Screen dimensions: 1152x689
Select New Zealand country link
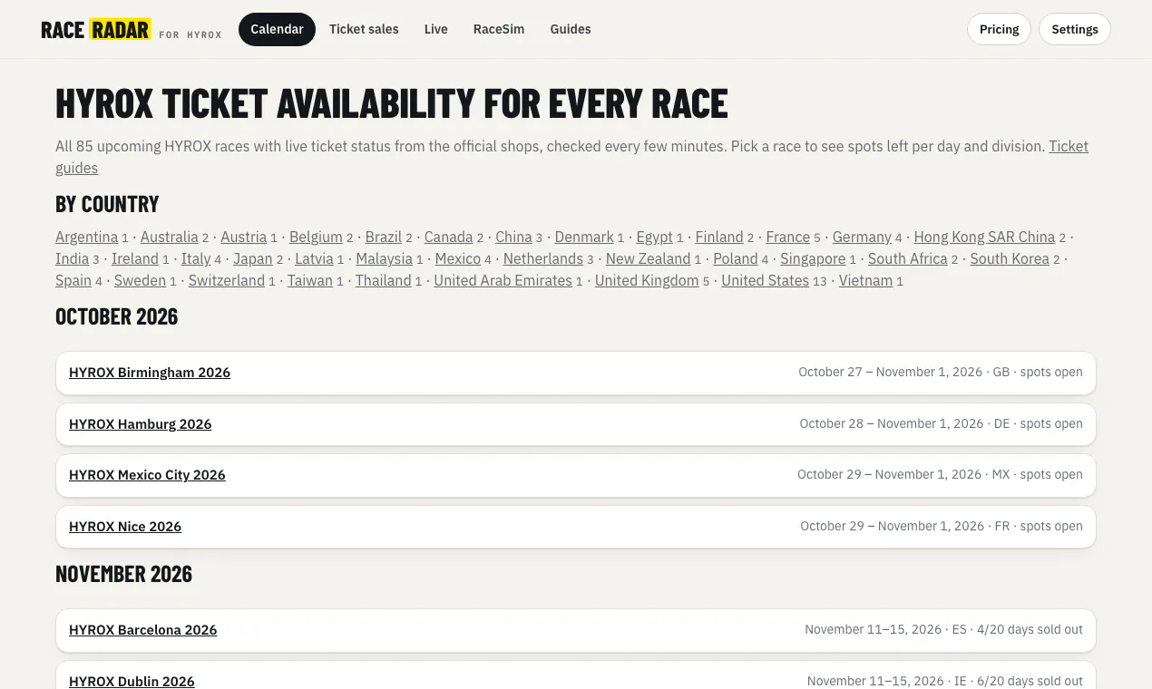649,258
